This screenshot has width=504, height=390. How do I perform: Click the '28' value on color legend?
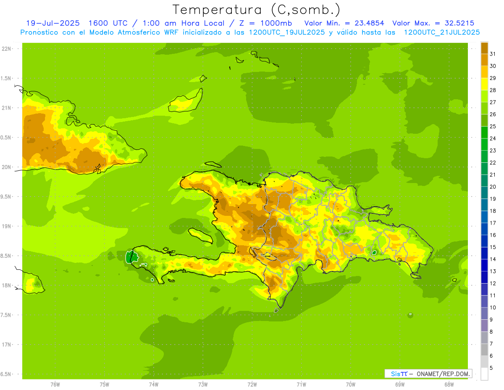(493, 90)
